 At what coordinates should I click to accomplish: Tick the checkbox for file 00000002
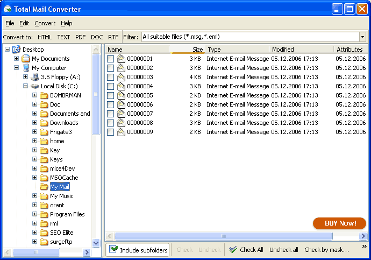pos(110,68)
